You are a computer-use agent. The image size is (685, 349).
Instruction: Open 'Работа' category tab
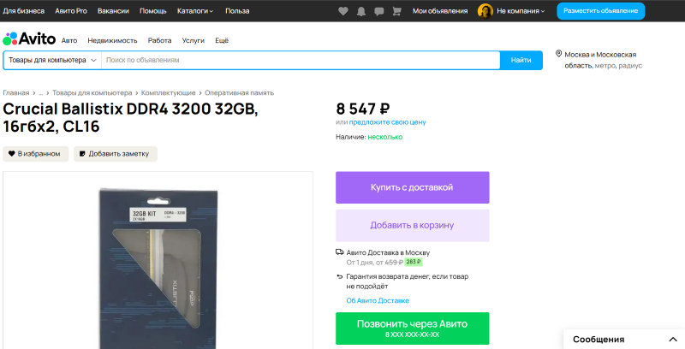coord(159,40)
